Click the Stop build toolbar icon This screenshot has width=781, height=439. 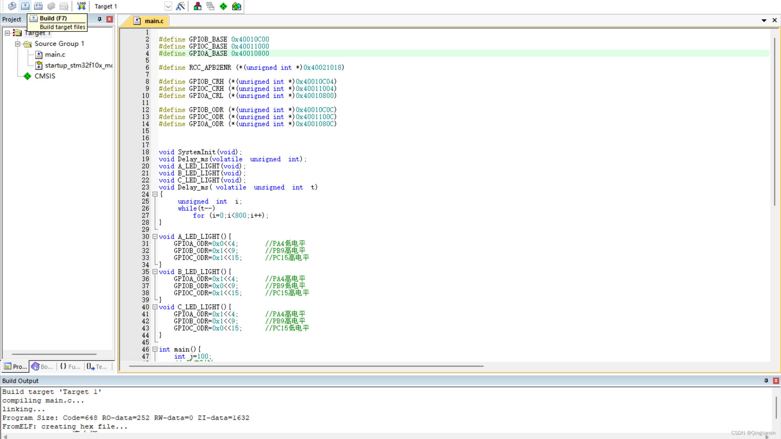click(64, 6)
